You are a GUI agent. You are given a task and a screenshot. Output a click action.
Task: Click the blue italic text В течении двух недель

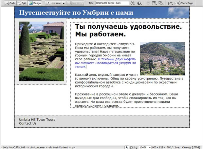tap(117, 59)
